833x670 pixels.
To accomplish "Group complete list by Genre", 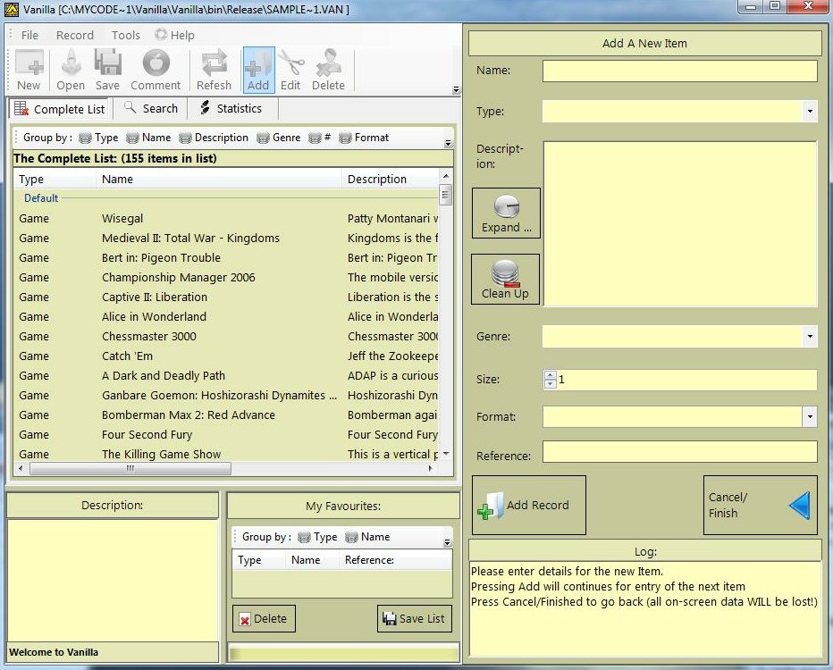I will 278,138.
